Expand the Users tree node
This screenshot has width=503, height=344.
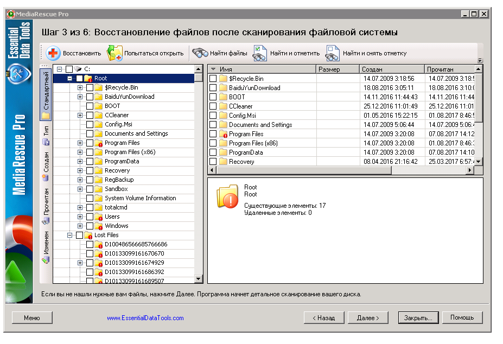click(80, 217)
